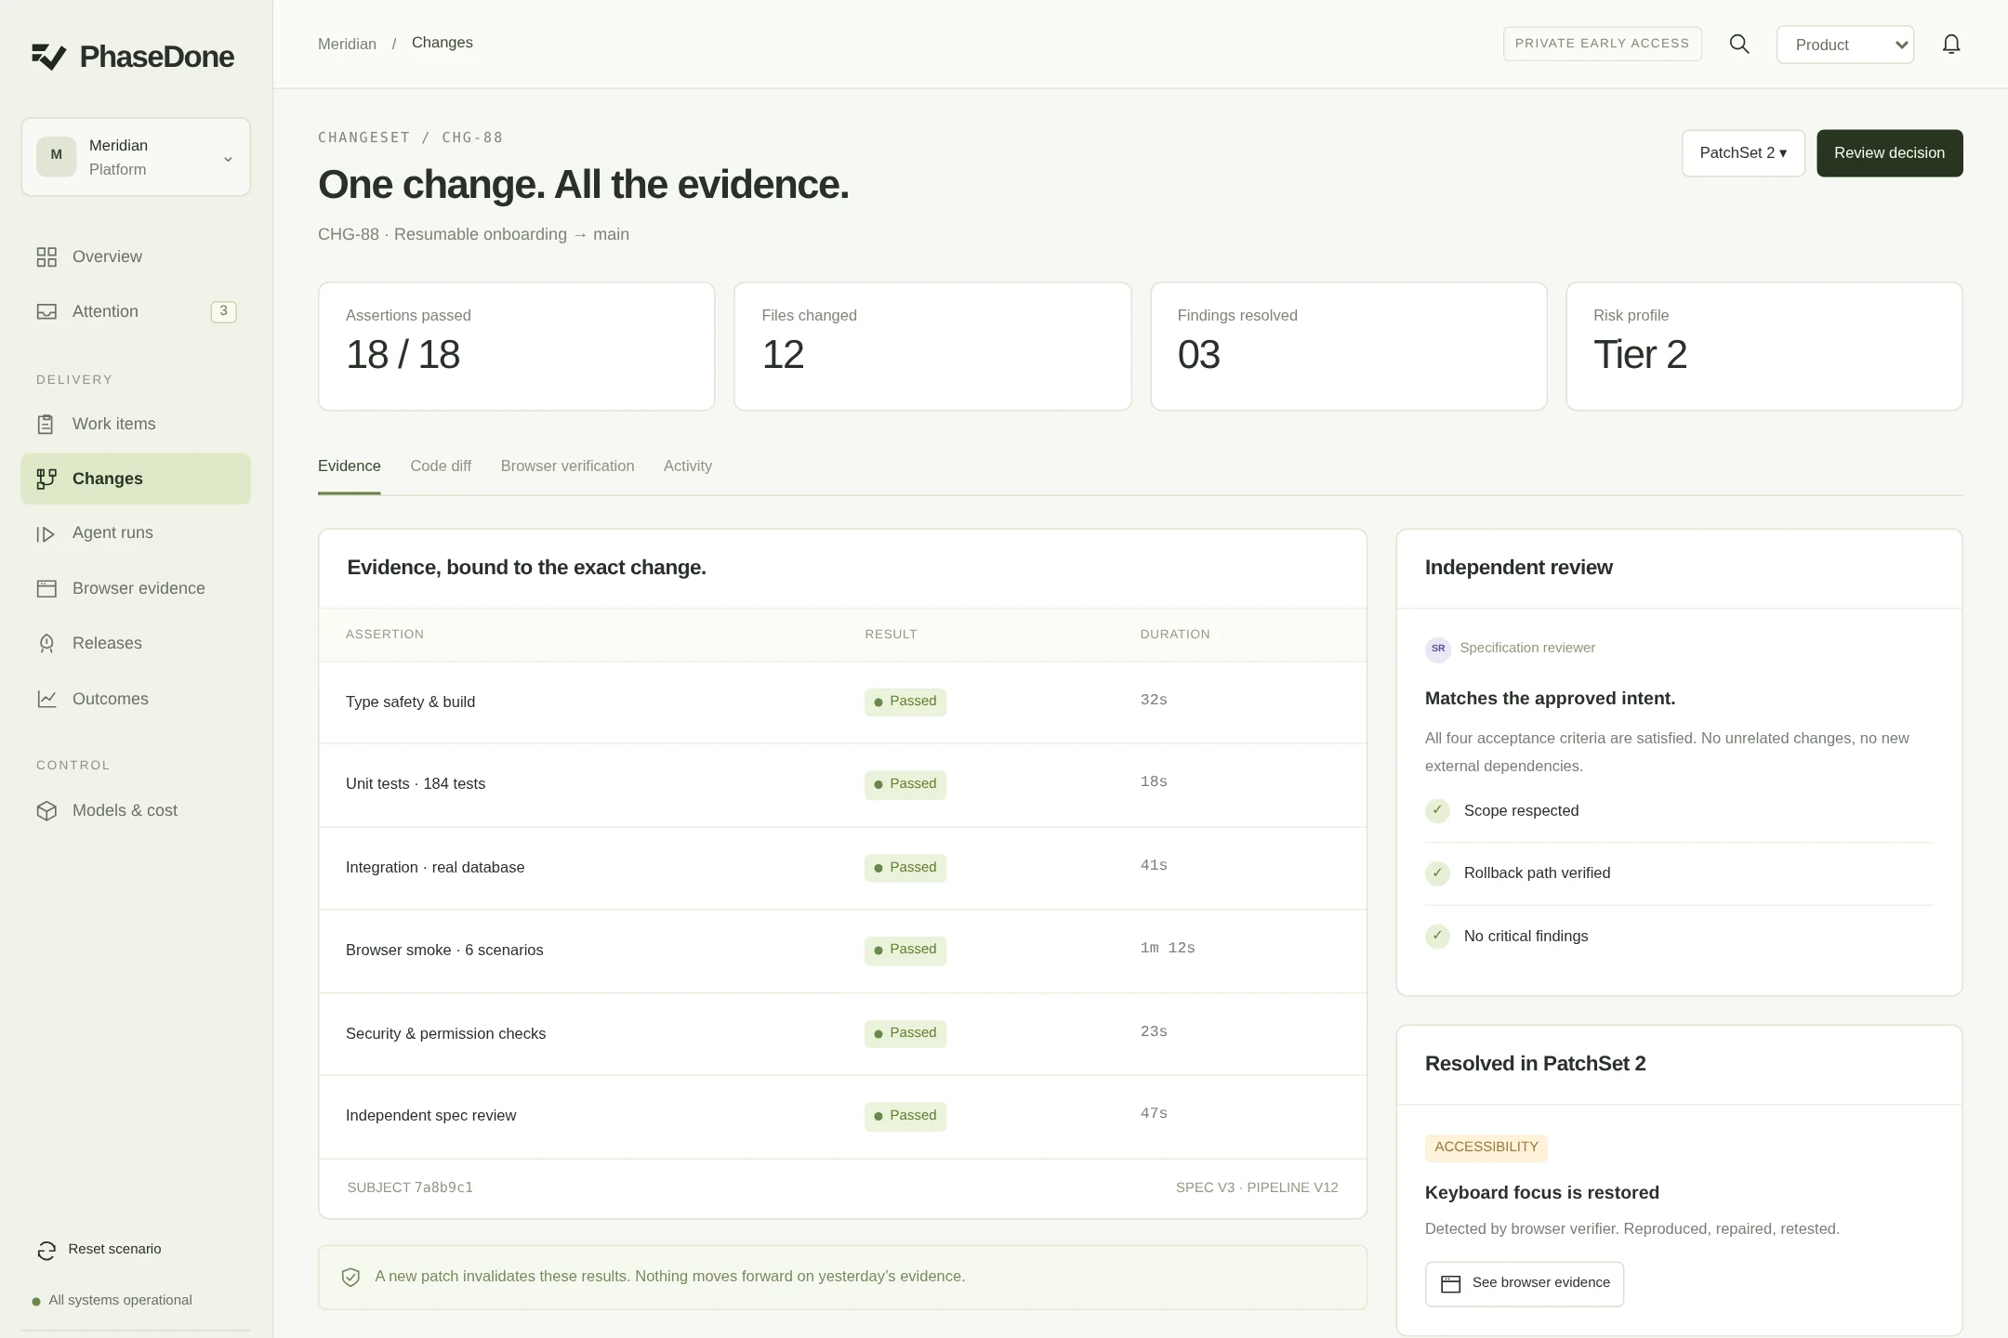Open the Product dropdown in header
The width and height of the screenshot is (2008, 1338).
point(1844,45)
